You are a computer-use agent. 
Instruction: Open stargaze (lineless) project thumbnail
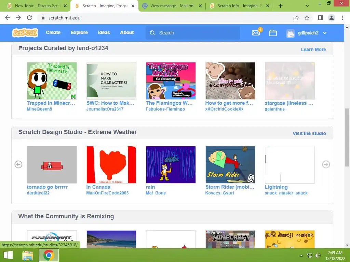pyautogui.click(x=290, y=81)
